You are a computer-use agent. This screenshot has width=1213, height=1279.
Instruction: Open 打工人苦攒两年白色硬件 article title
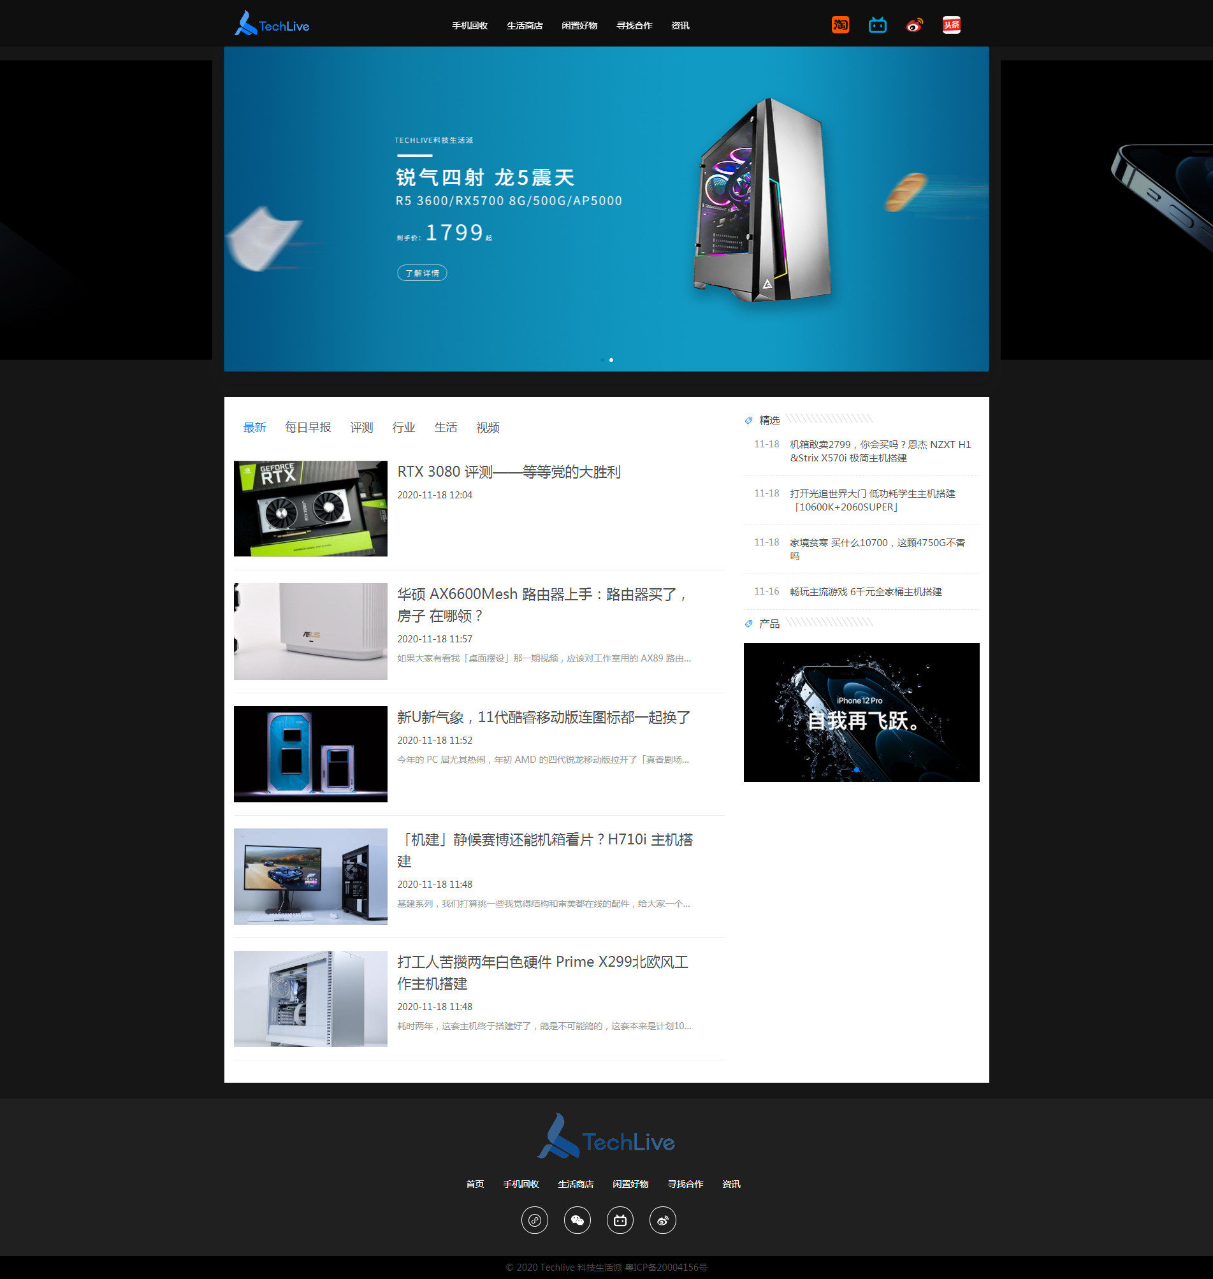tap(542, 972)
